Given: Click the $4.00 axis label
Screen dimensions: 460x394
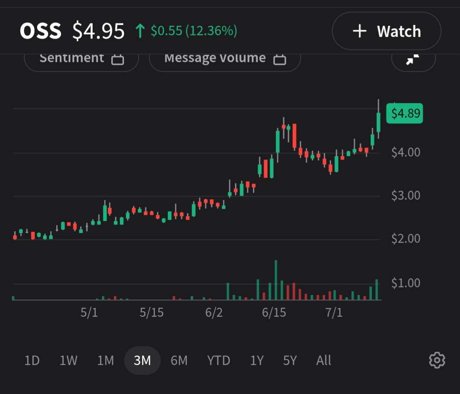Looking at the screenshot, I should tap(406, 152).
